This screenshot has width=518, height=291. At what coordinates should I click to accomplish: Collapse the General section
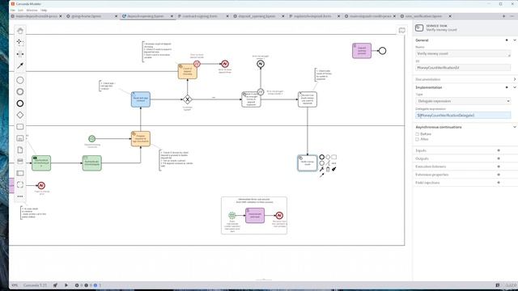(x=515, y=40)
